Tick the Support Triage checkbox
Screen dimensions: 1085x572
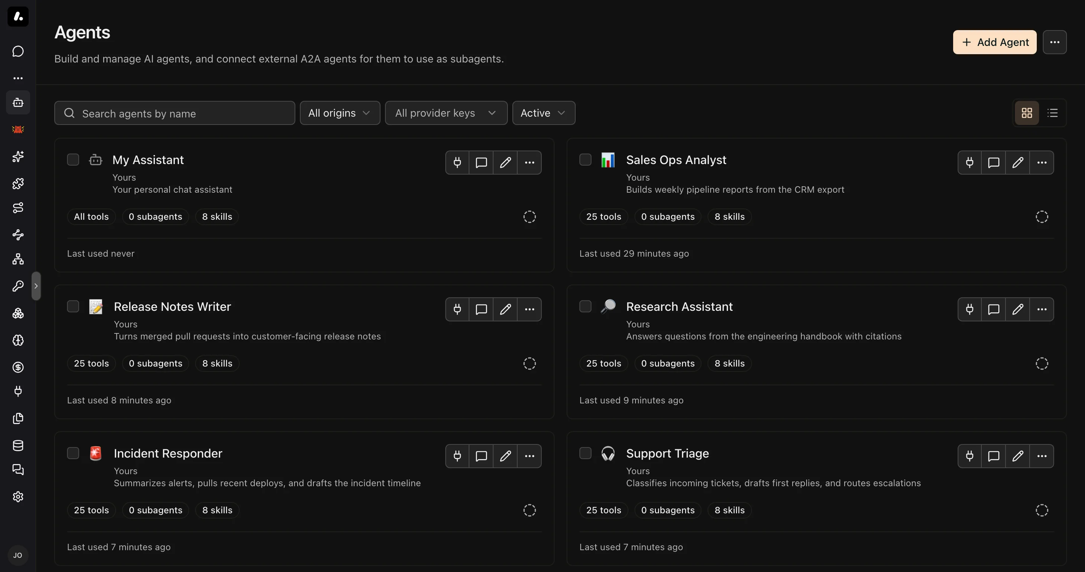click(x=585, y=453)
